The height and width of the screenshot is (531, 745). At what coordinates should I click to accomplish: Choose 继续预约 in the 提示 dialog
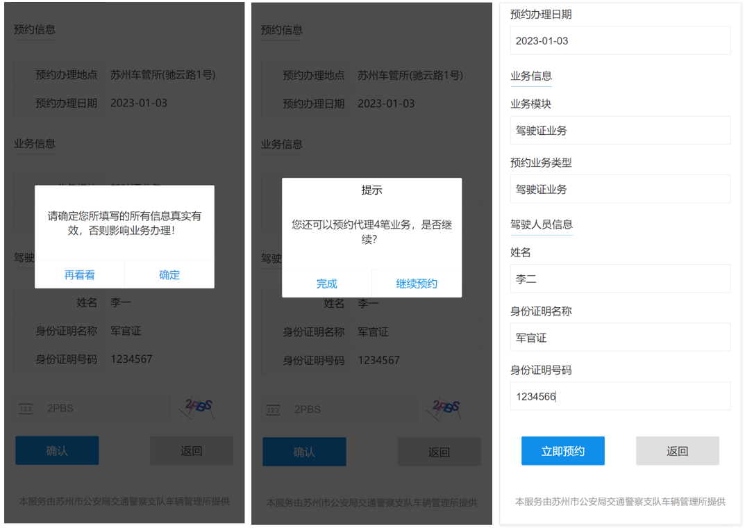pyautogui.click(x=417, y=284)
